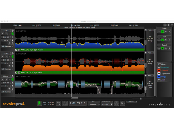Click track 2 record circle icon
Viewport: 174px width, 128px height.
click(13, 66)
